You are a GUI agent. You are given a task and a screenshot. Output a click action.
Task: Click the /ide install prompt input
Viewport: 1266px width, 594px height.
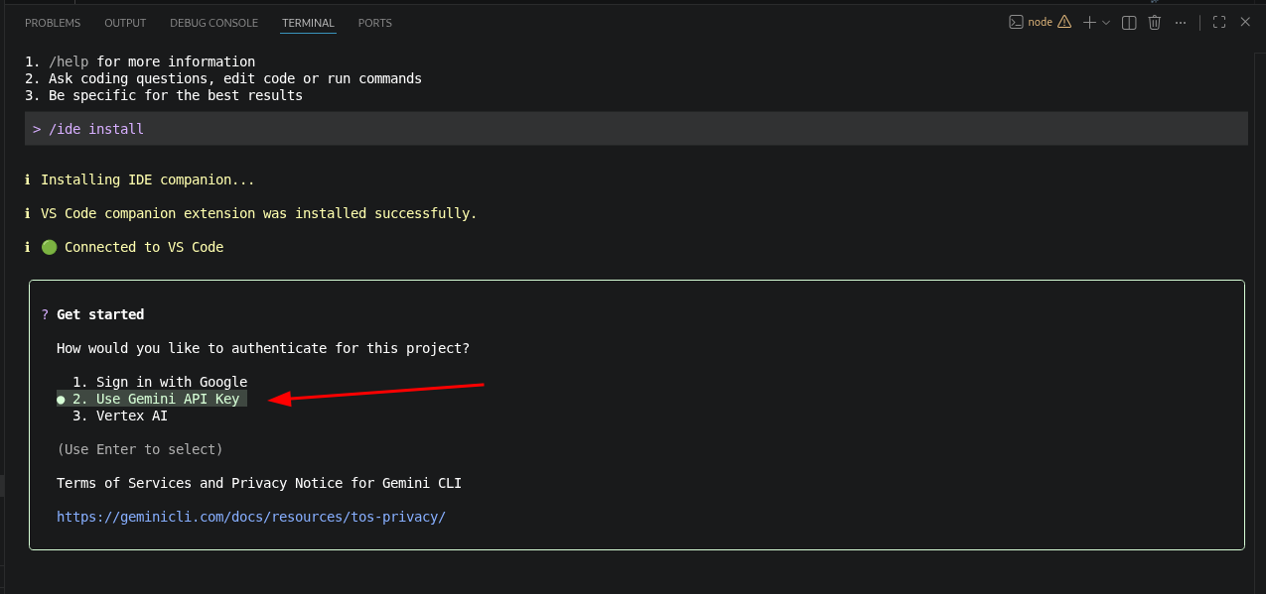pyautogui.click(x=635, y=129)
